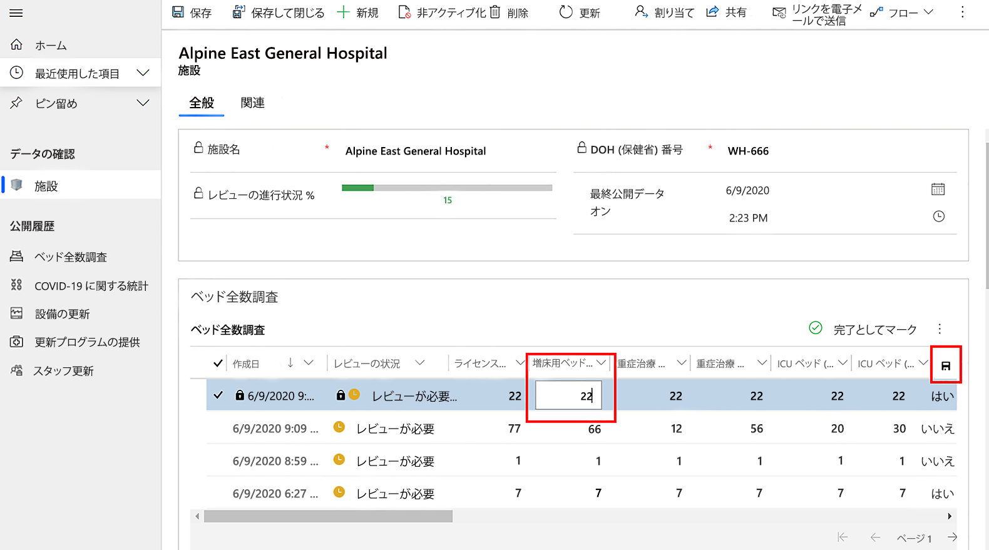Click the 6/9/2020 8:59 row date

tap(275, 461)
